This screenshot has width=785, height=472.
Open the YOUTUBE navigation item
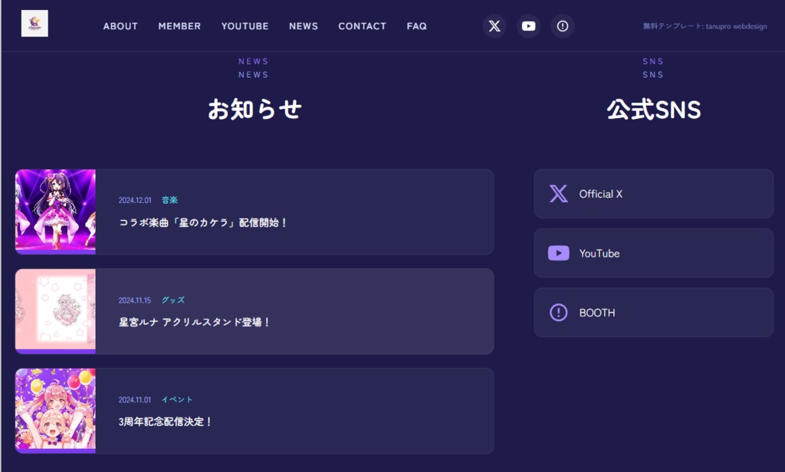[x=245, y=26]
